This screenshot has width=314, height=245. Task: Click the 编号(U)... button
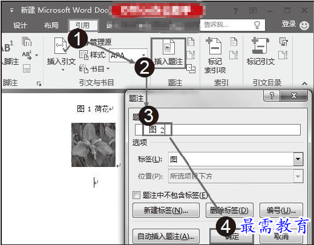pyautogui.click(x=281, y=211)
